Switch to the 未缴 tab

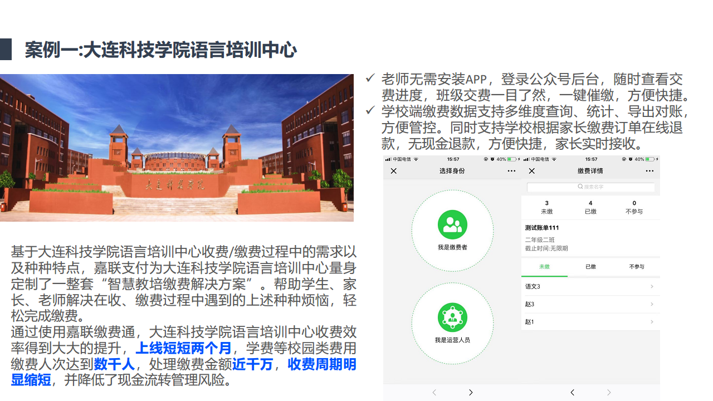click(x=544, y=267)
